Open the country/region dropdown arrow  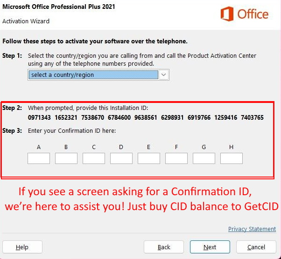pyautogui.click(x=164, y=75)
